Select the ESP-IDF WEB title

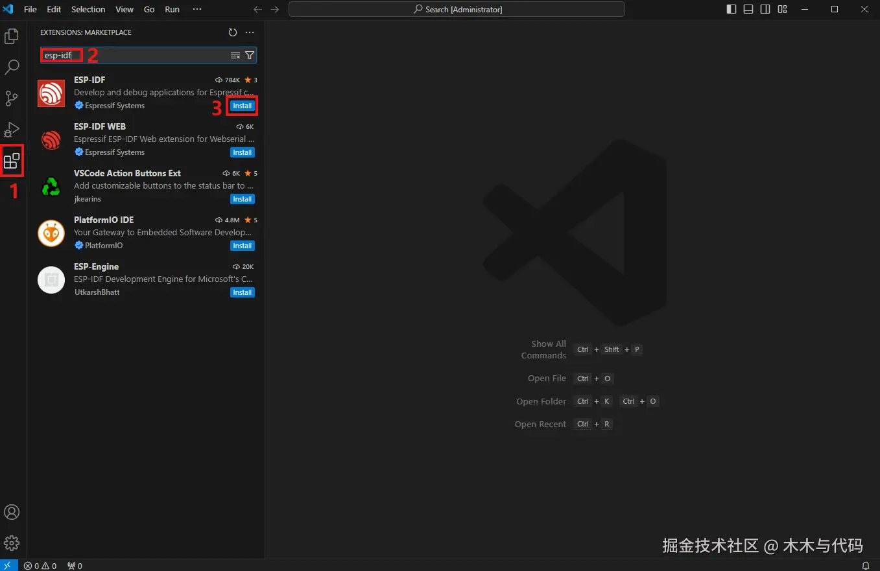coord(100,126)
